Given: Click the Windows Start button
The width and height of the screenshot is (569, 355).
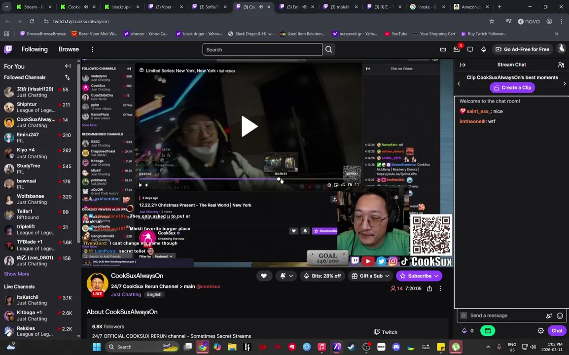Looking at the screenshot, I should click(97, 347).
